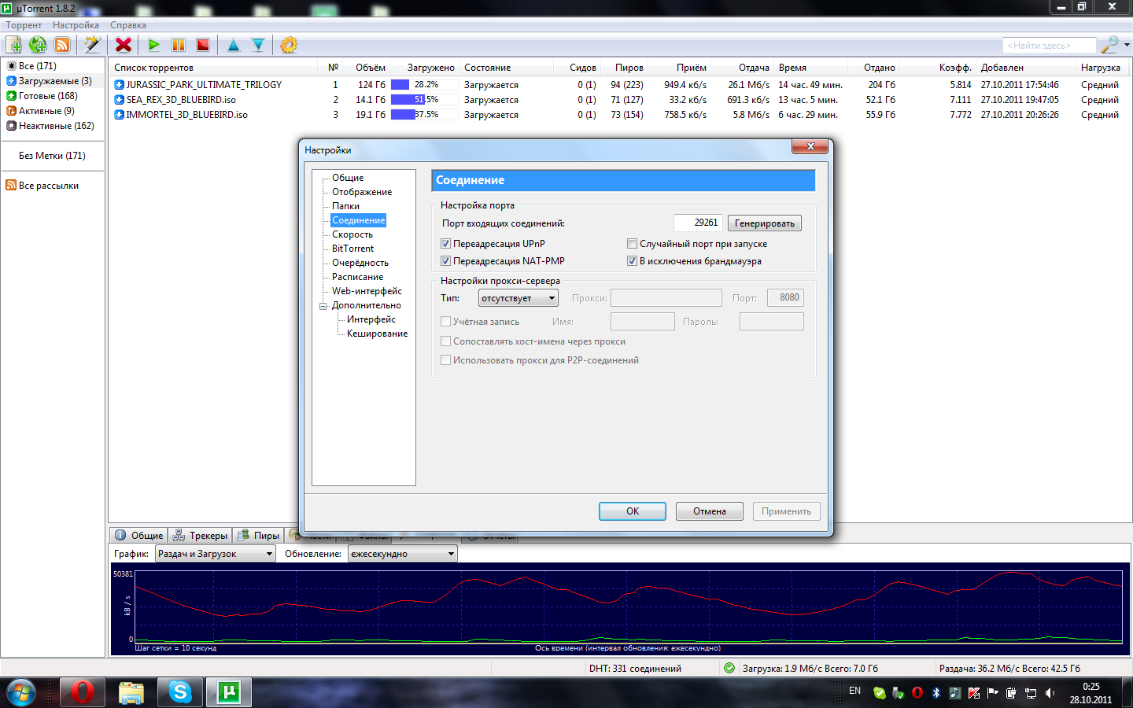Collapse the 'Дополнительно' tree node

point(323,306)
